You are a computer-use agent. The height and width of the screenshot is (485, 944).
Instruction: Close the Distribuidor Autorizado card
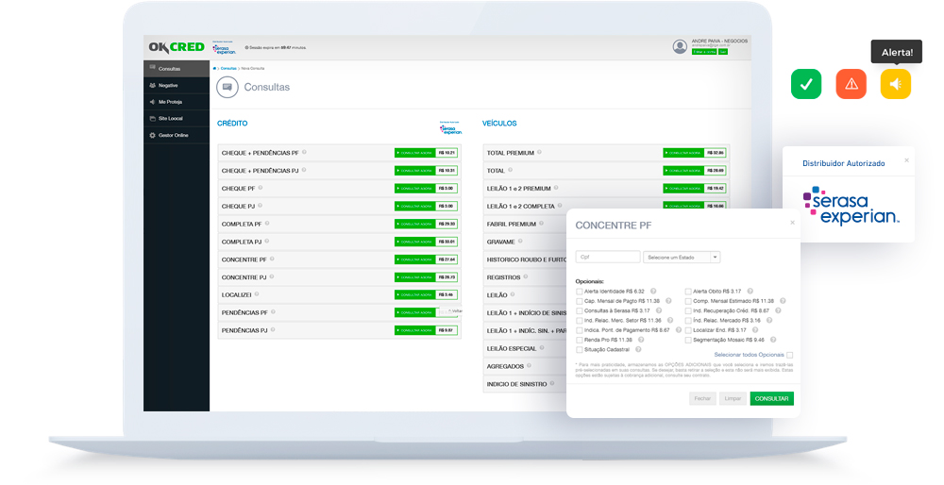click(906, 160)
